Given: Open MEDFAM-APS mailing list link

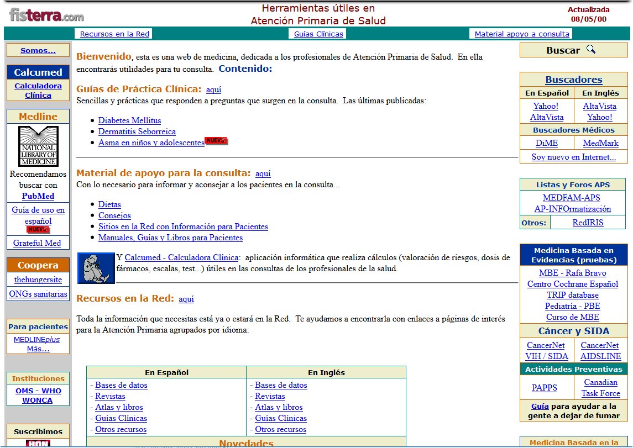Looking at the screenshot, I should tap(571, 198).
